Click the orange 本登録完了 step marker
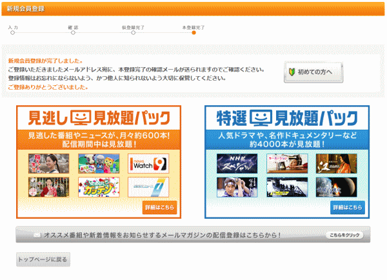 point(193,33)
